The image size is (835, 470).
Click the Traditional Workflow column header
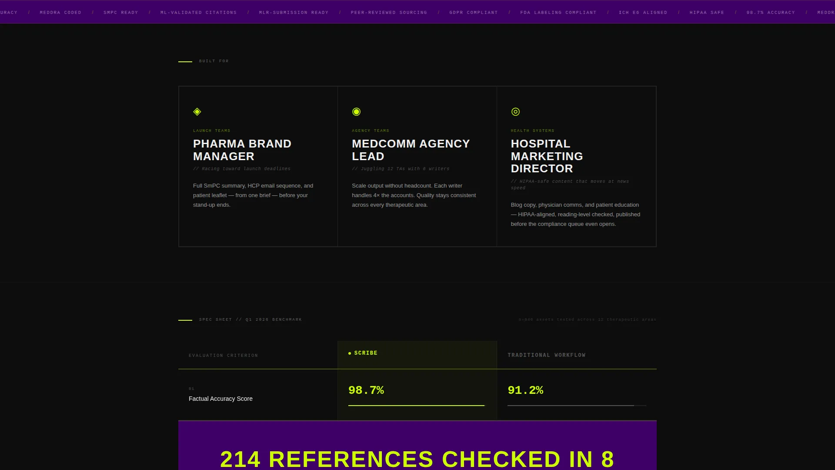tap(546, 355)
